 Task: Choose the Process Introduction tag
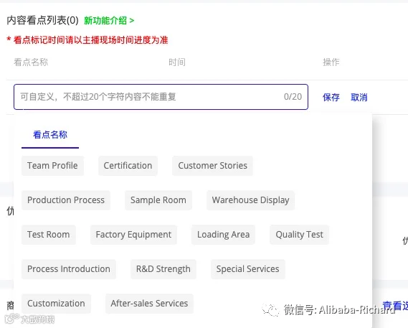(69, 269)
